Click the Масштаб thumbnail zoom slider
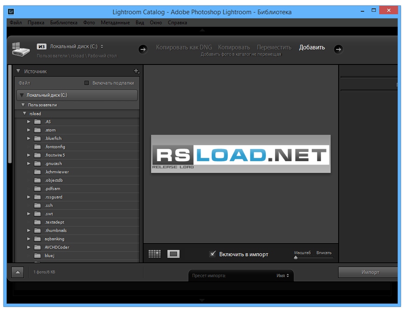406x314 pixels. pyautogui.click(x=313, y=257)
